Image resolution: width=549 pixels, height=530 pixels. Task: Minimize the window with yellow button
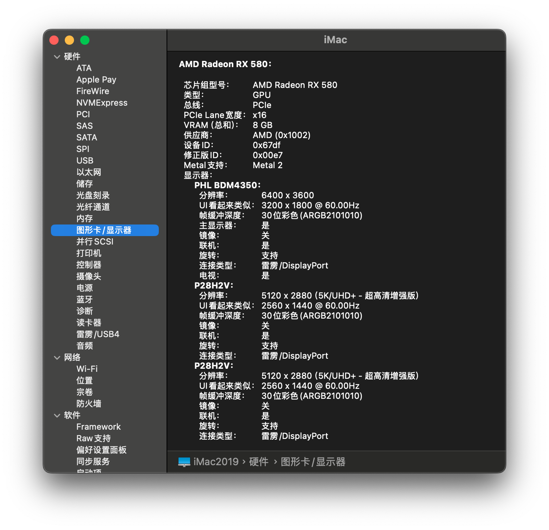click(69, 40)
